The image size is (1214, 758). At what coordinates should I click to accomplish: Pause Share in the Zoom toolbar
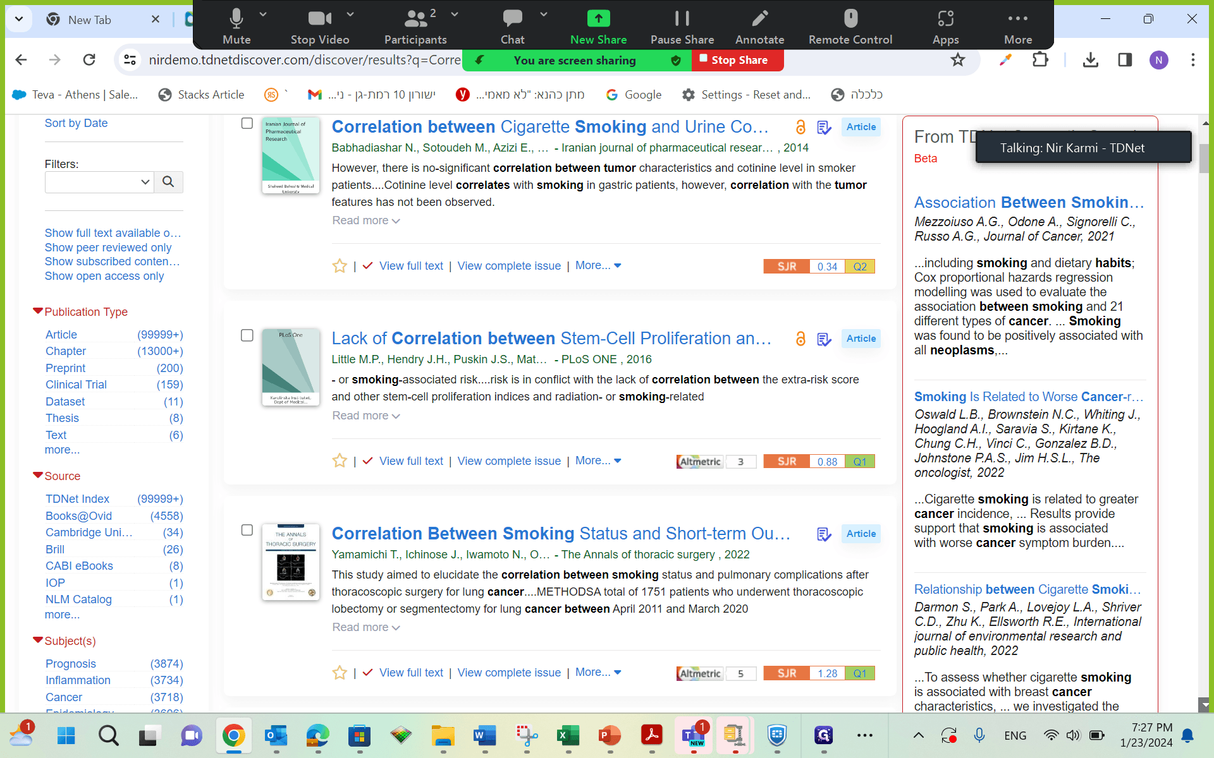[682, 27]
